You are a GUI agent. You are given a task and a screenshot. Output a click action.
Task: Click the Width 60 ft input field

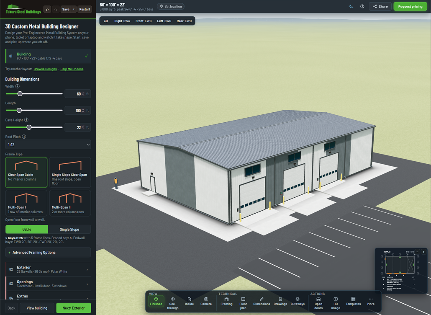click(x=77, y=94)
